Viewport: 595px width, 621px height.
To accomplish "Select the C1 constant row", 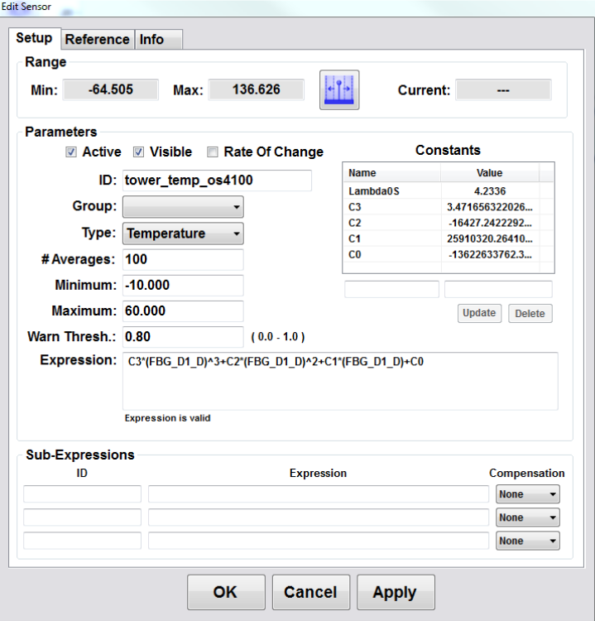I will [x=449, y=238].
